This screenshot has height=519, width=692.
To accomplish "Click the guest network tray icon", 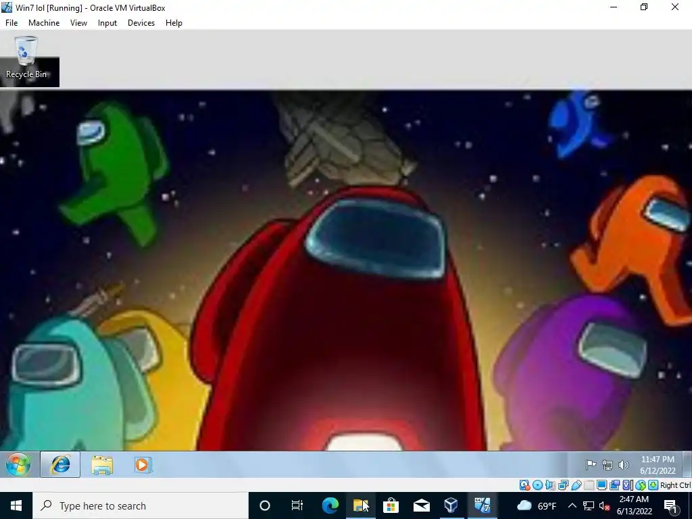I will [608, 465].
